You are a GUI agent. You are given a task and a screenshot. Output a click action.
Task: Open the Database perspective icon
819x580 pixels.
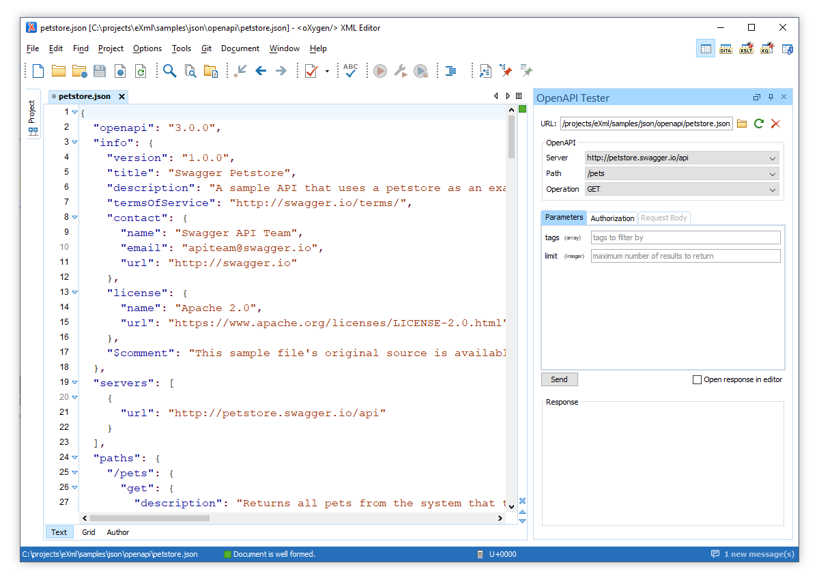click(787, 49)
